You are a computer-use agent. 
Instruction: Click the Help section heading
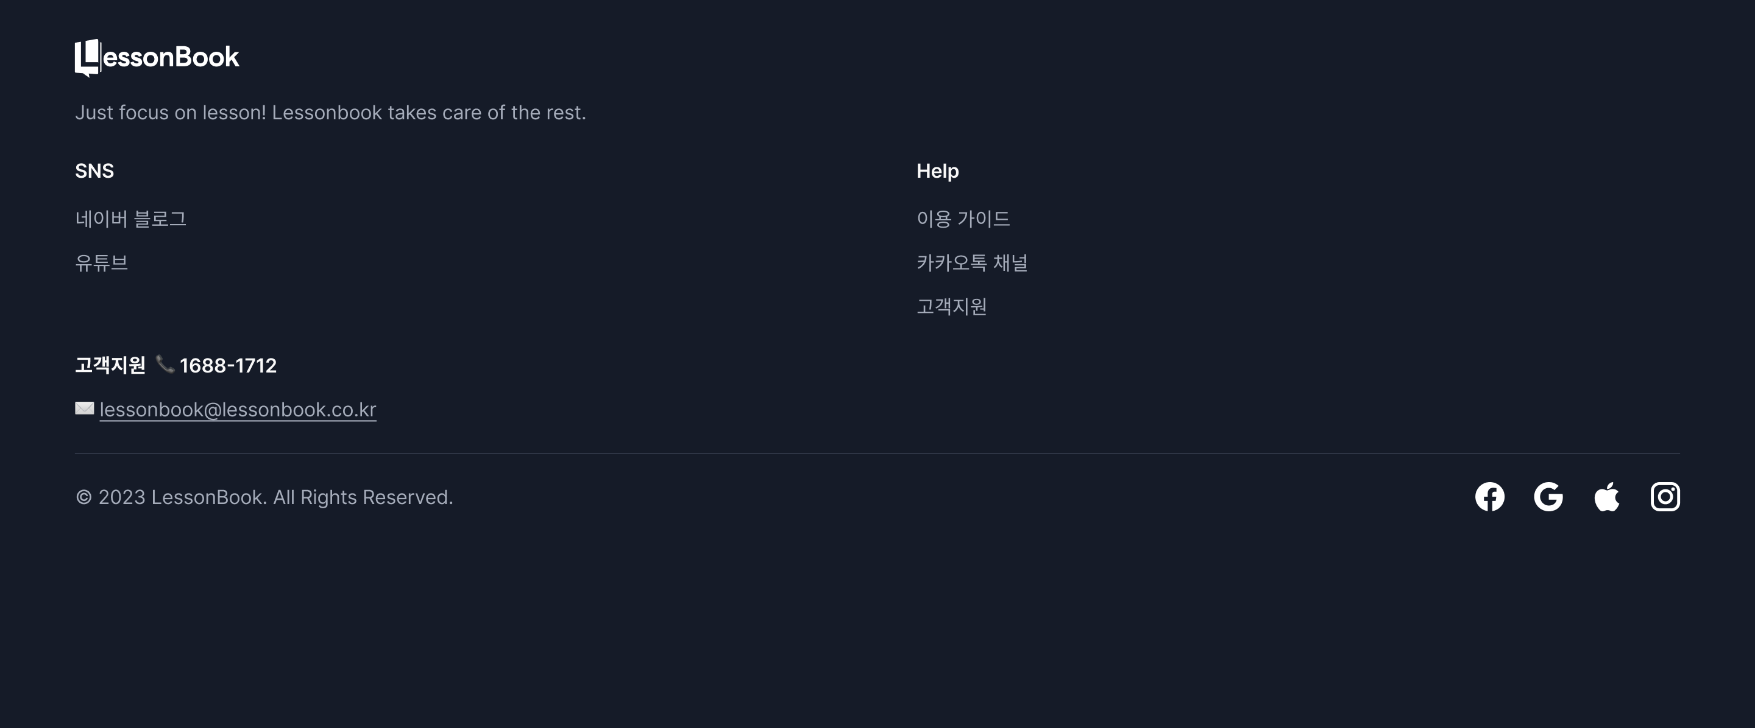937,171
